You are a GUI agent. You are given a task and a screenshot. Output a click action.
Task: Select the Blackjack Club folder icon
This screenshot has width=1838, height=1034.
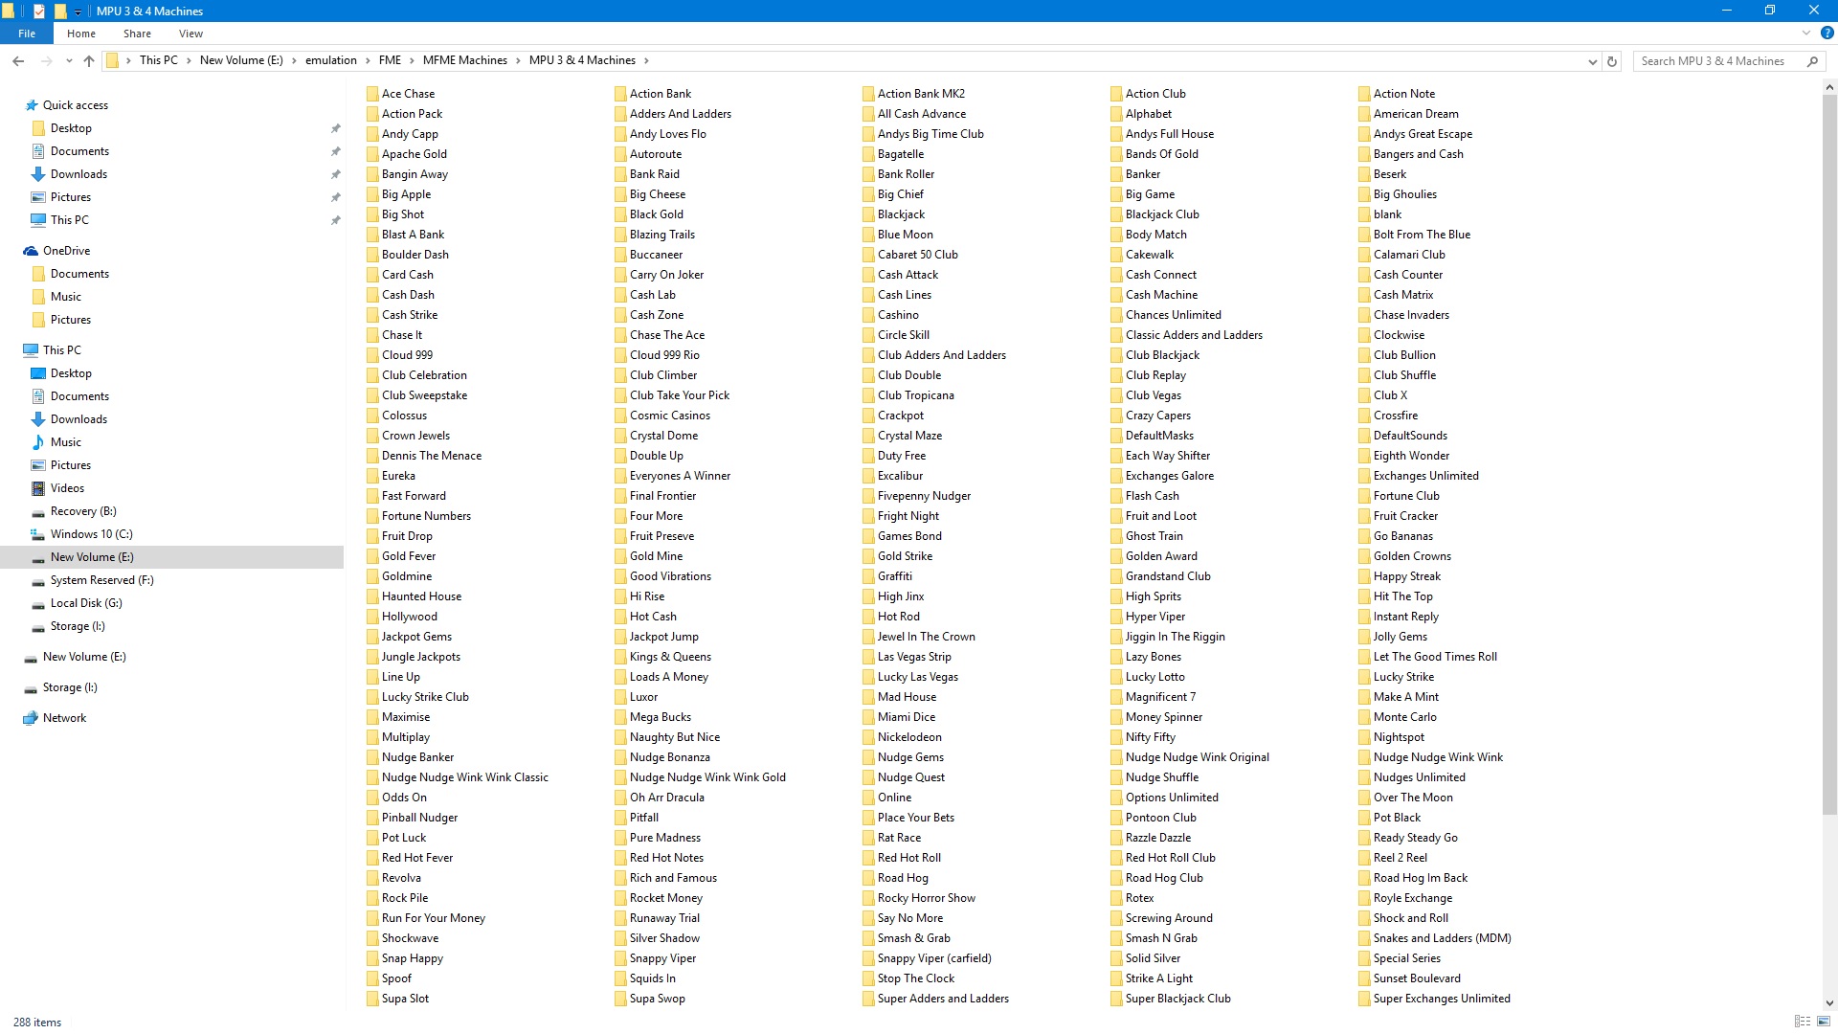(x=1117, y=214)
